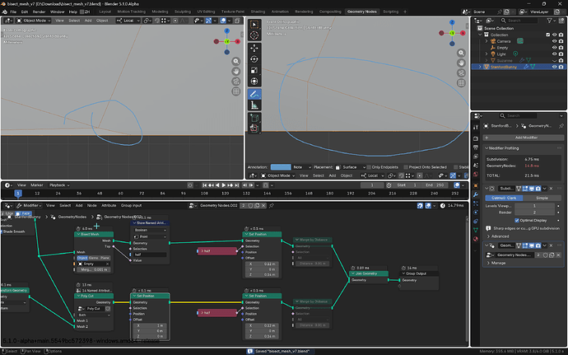Select the Measure tool in right viewport toolbar
Screen dimensions: 568x355
click(254, 105)
